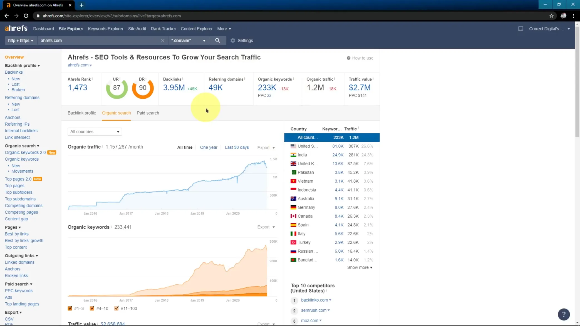Switch to the Backlink profile tab
The width and height of the screenshot is (580, 326).
click(82, 113)
